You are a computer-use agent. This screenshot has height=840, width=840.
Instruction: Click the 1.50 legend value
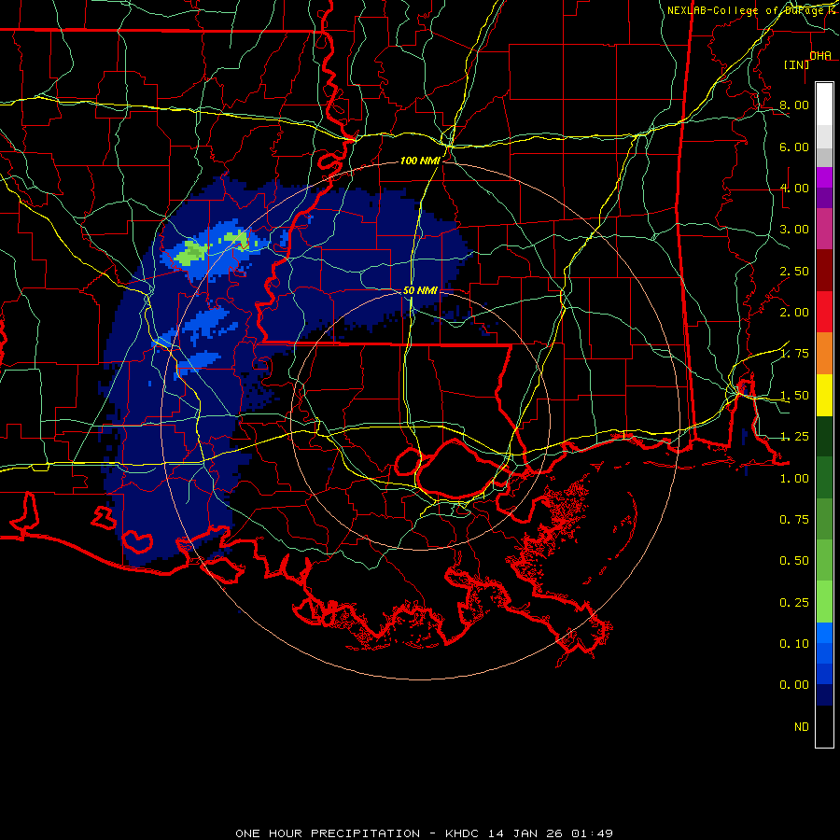coord(794,396)
